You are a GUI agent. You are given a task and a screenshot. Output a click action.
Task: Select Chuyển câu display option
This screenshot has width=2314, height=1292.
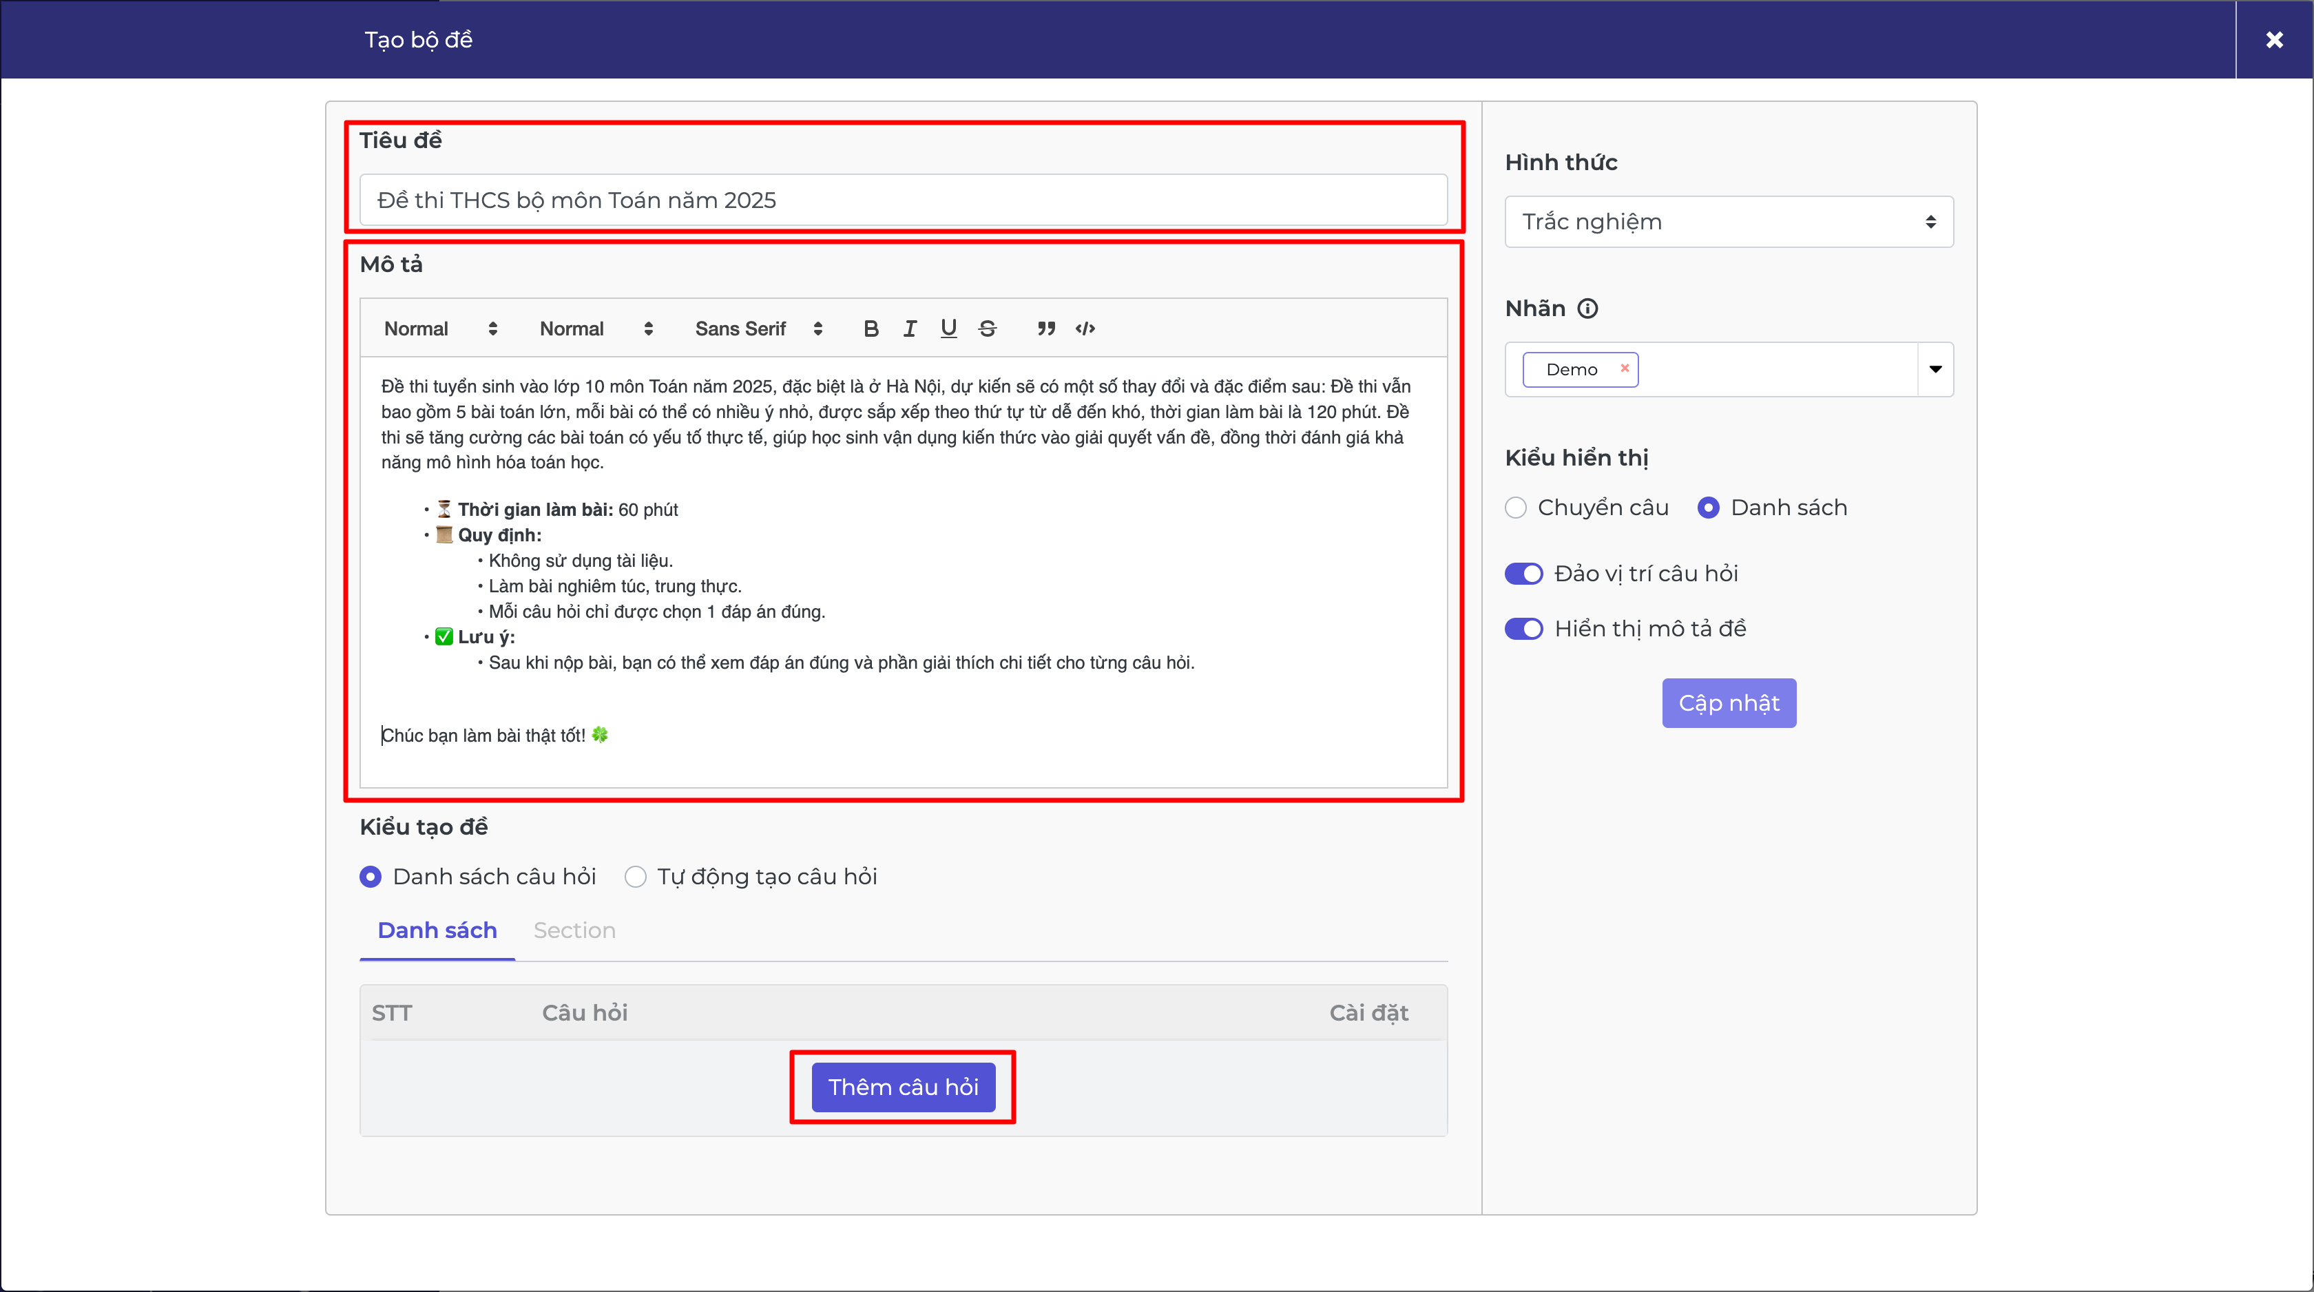[x=1516, y=508]
